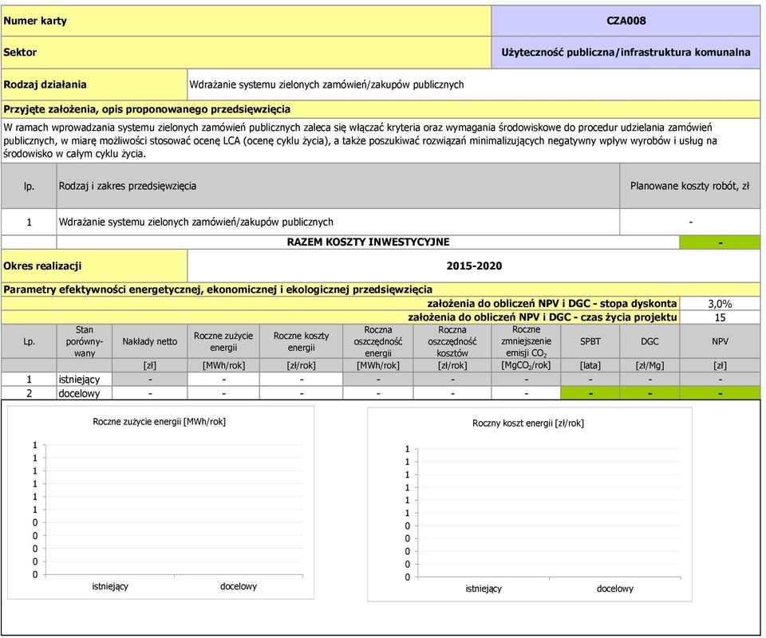
Task: Click the 'Roczna oszczędność kosztów' column header
Action: (452, 341)
